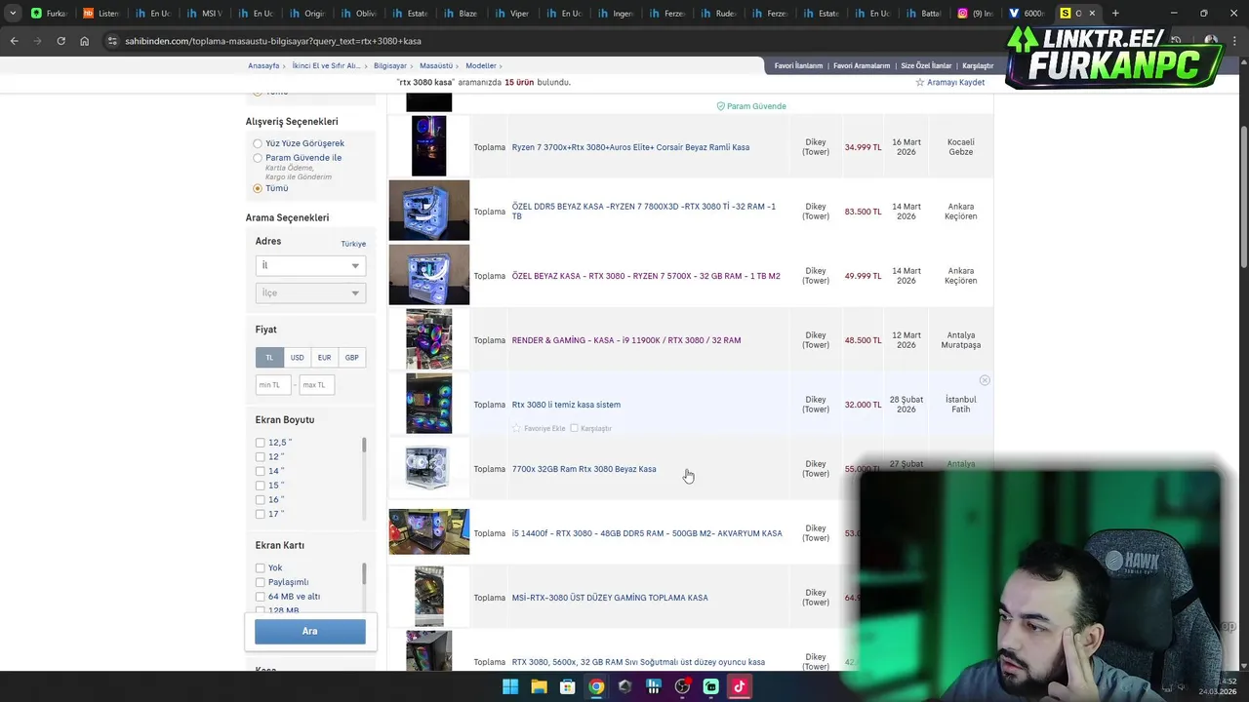
Task: Click the browser back arrow
Action: pyautogui.click(x=14, y=41)
